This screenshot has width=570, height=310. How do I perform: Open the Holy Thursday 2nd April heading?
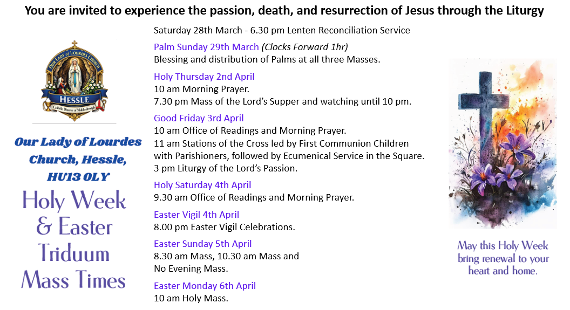[x=204, y=77]
